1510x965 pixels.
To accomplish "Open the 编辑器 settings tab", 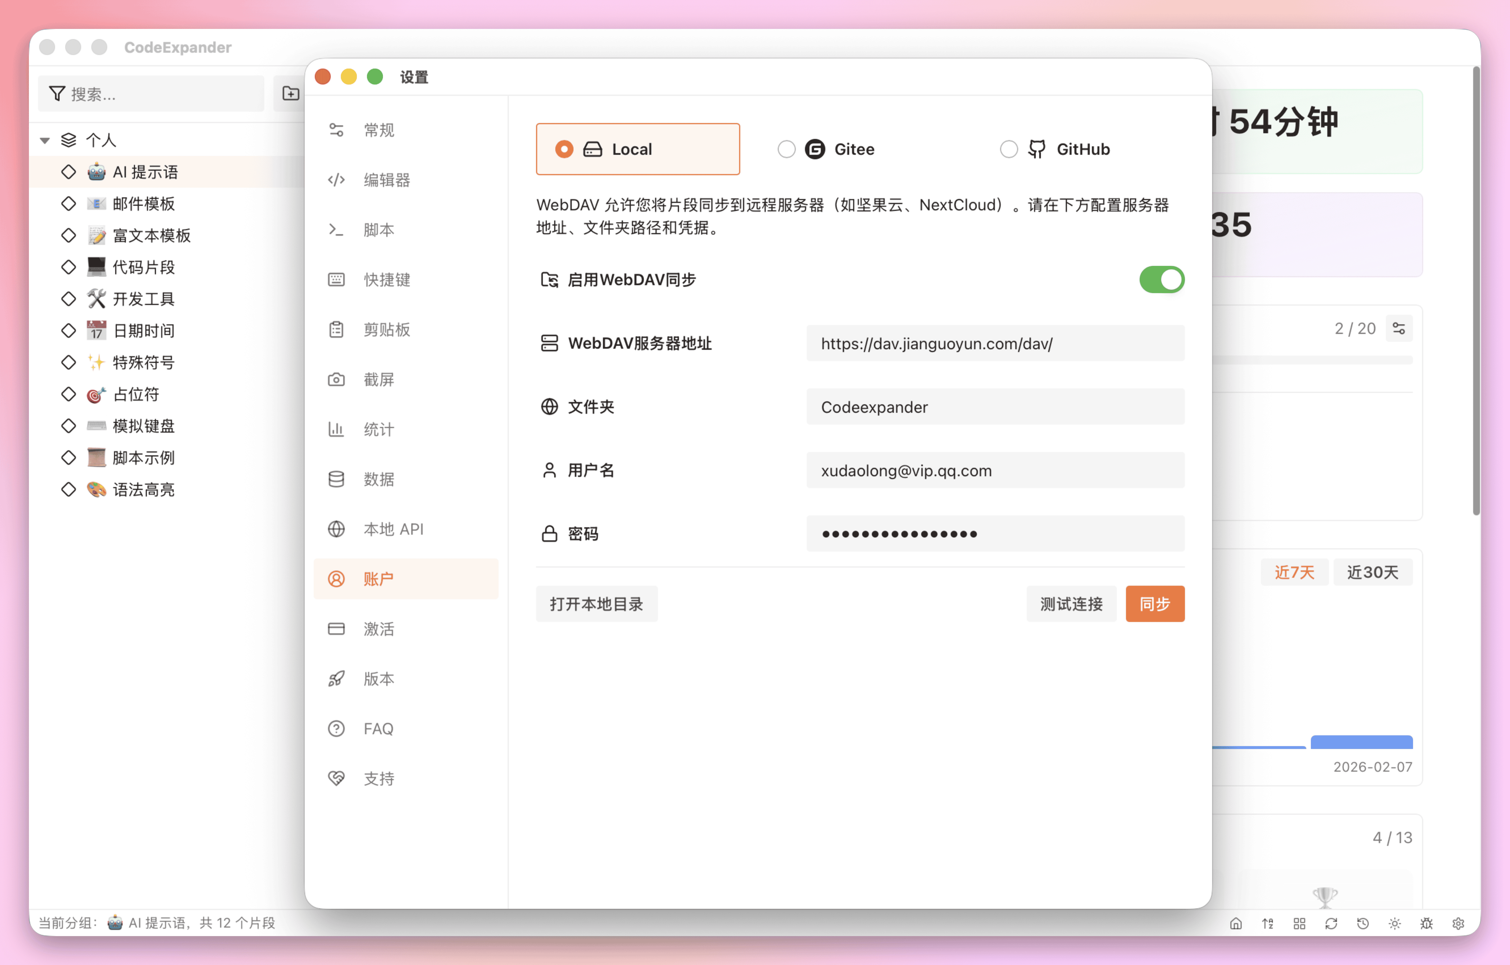I will coord(386,180).
